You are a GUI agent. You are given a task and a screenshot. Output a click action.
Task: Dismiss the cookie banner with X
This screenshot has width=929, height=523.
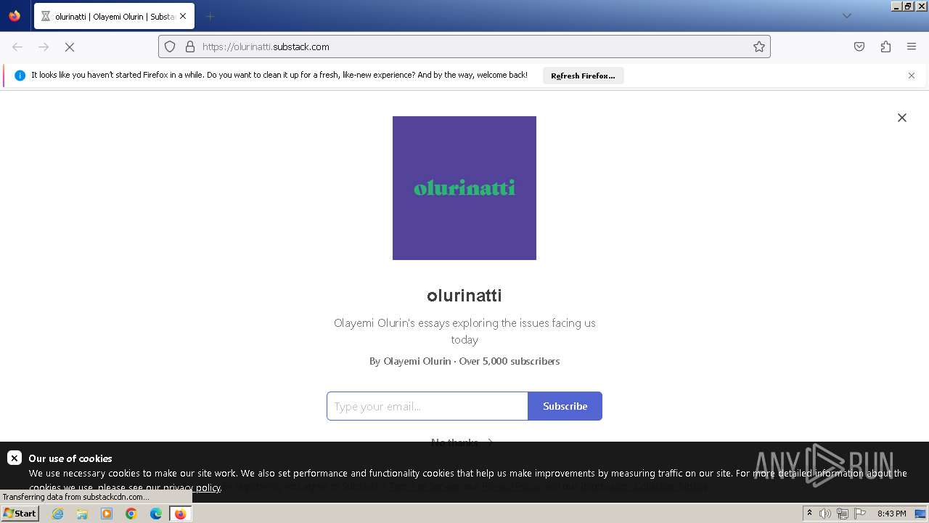point(15,458)
